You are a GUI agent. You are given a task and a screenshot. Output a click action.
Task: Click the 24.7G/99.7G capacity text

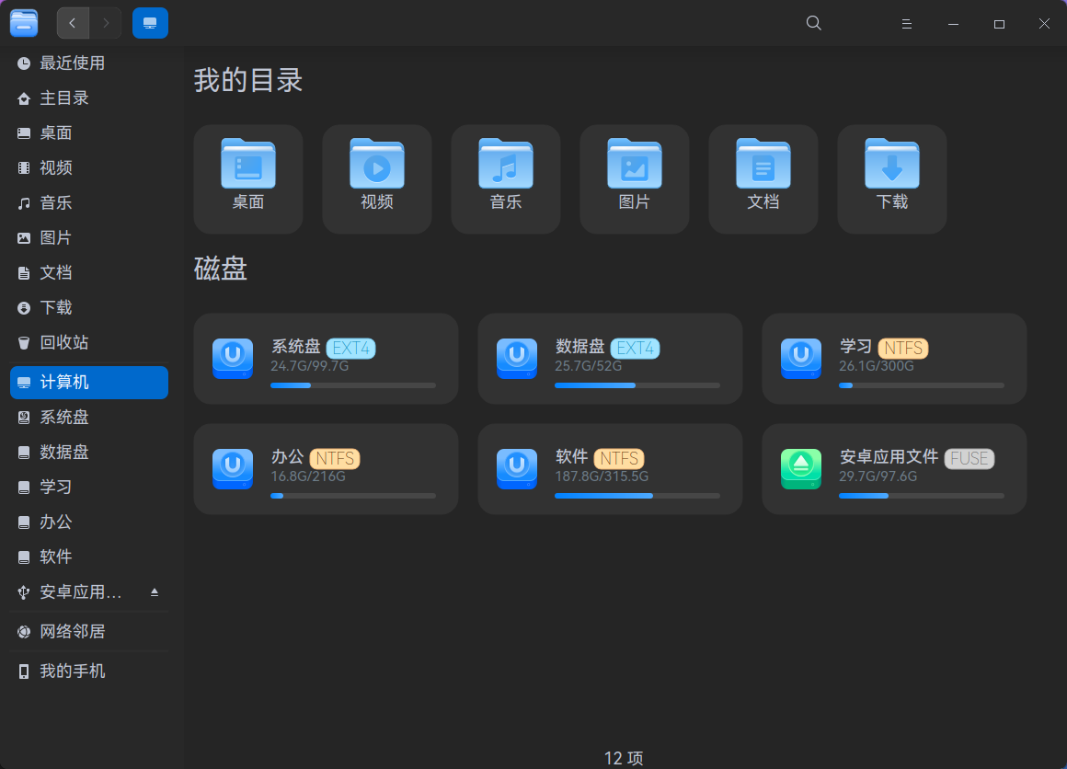point(310,366)
